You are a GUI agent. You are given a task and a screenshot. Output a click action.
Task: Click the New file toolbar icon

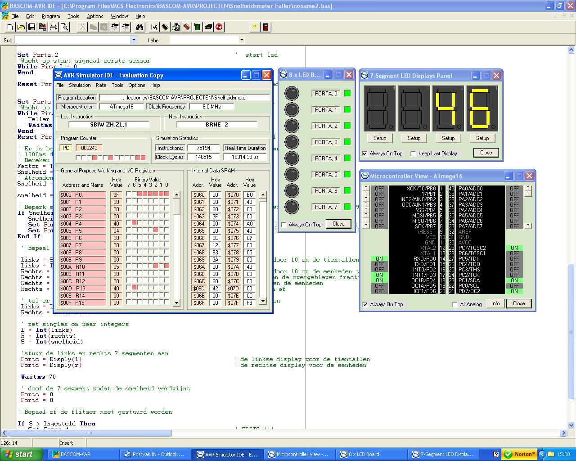(10, 27)
